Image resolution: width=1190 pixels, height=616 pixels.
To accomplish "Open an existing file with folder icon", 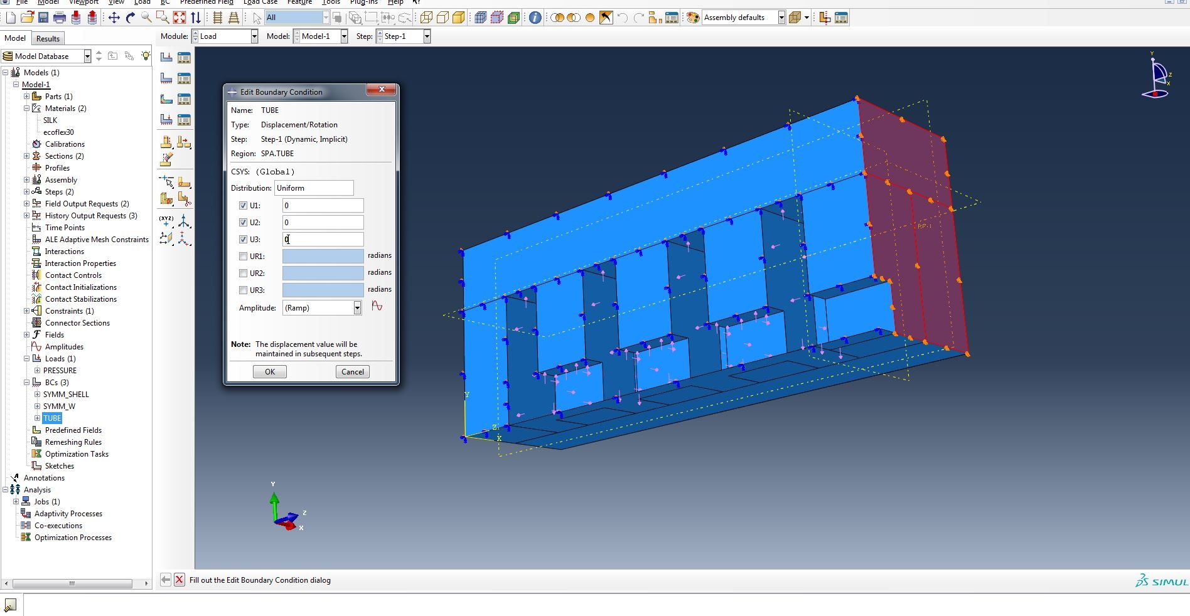I will point(27,18).
